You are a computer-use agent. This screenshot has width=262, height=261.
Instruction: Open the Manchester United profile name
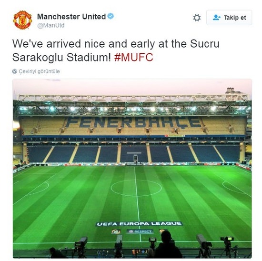pos(71,17)
